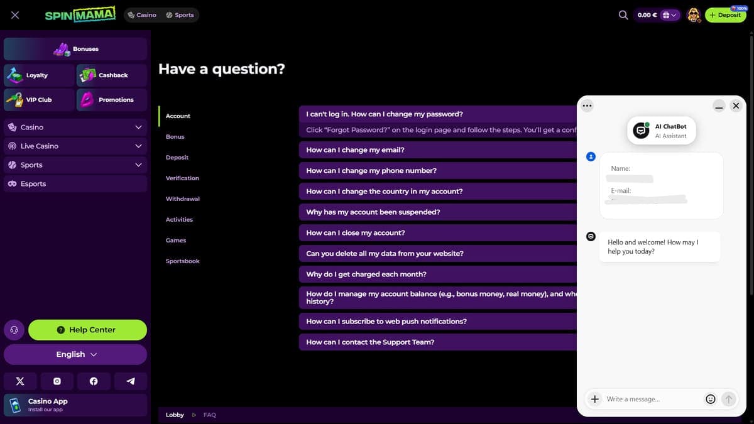Select the Deposit FAQ category

click(177, 157)
